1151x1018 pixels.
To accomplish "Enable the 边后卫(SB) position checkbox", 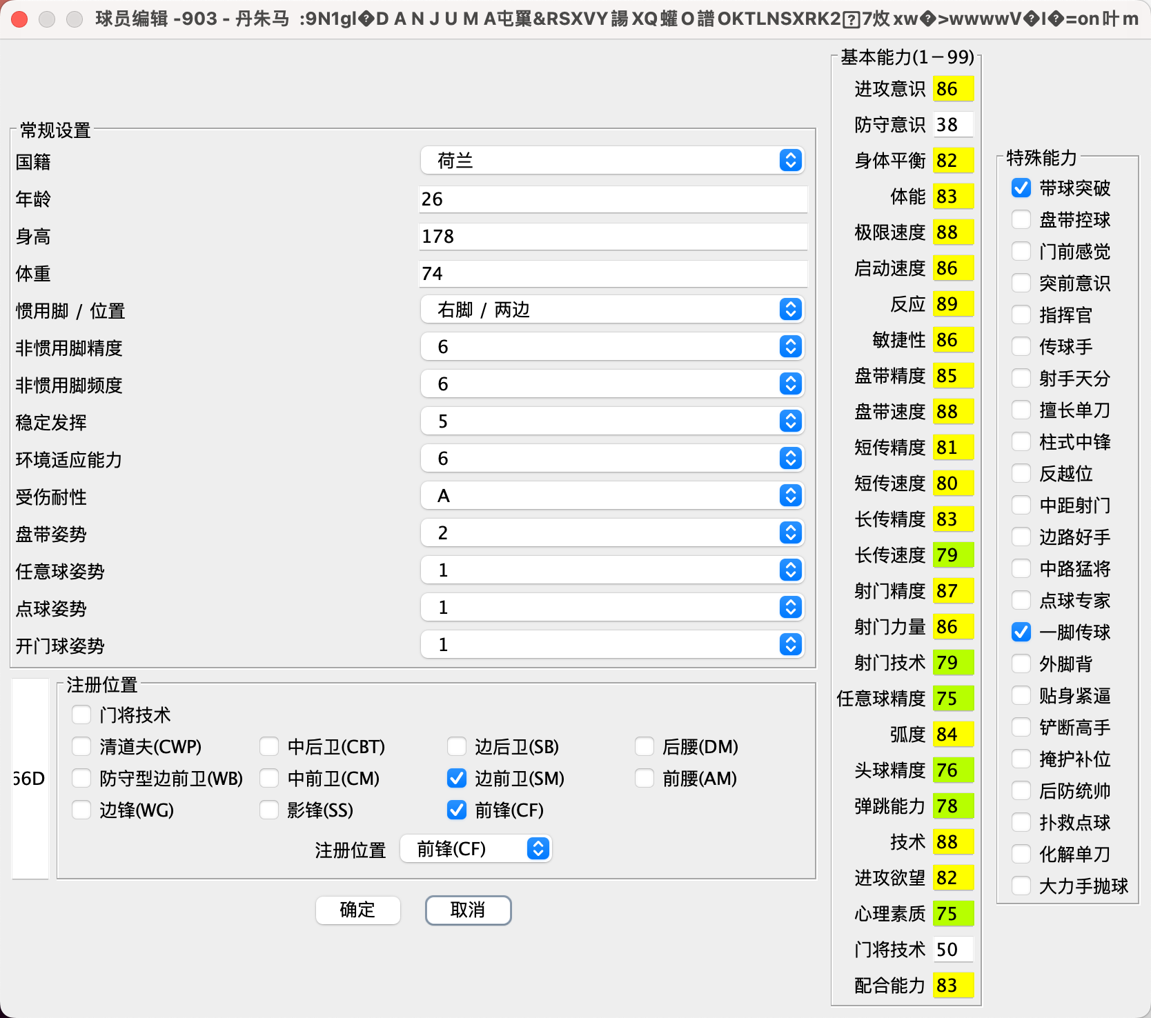I will (457, 746).
